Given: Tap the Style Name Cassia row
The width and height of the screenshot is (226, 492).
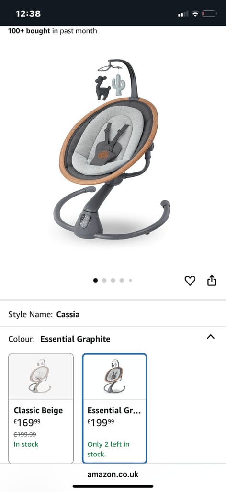Looking at the screenshot, I should point(113,314).
